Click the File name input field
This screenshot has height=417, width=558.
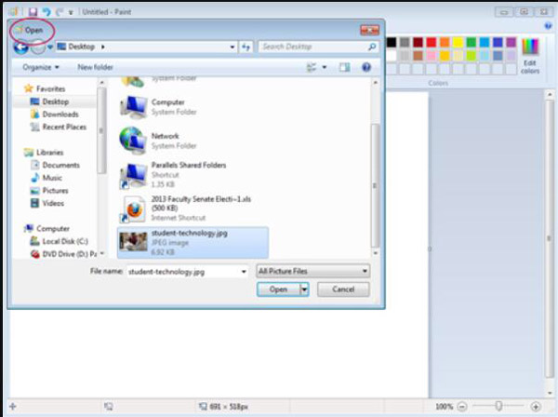coord(183,272)
